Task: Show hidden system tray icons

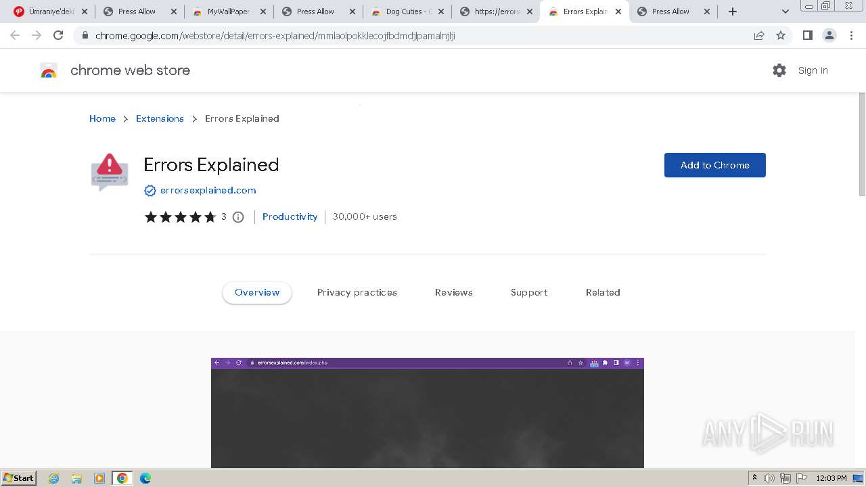Action: click(x=755, y=478)
